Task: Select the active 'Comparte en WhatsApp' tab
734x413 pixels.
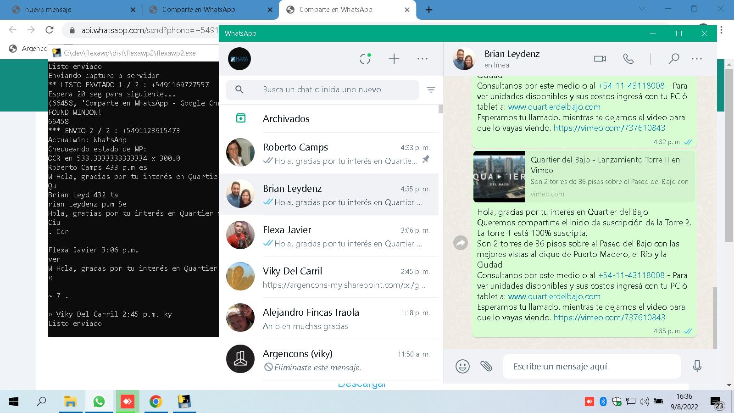Action: tap(347, 10)
